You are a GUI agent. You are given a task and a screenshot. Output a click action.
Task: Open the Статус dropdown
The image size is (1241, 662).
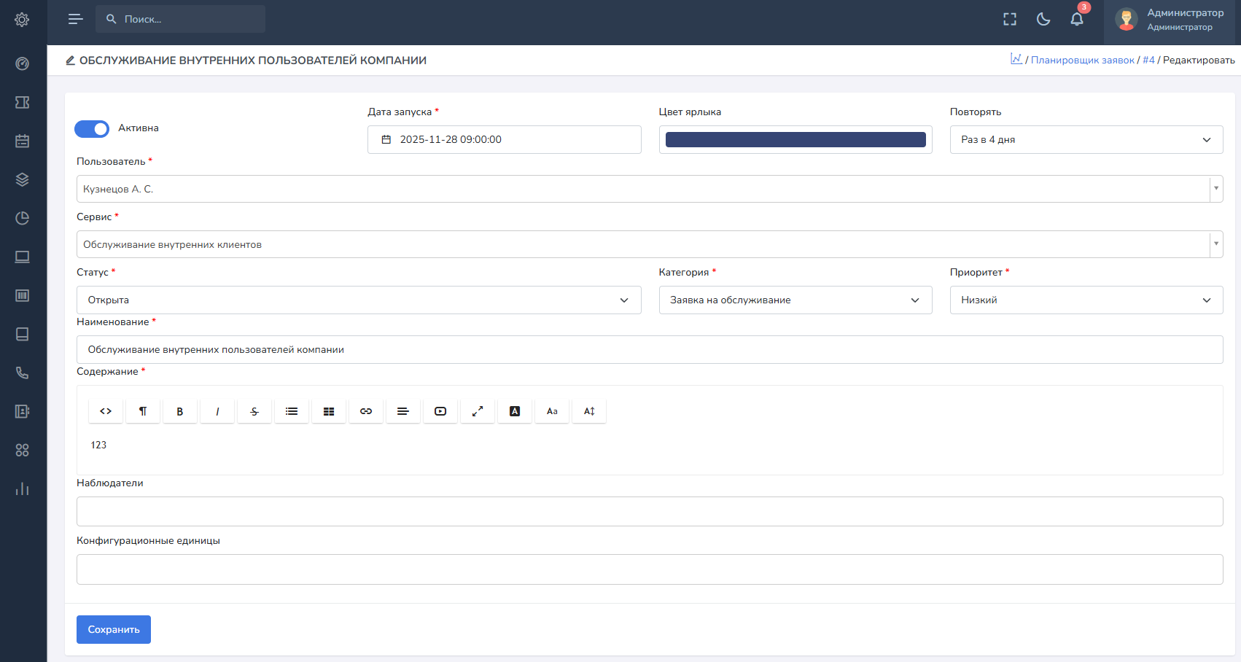pos(358,300)
